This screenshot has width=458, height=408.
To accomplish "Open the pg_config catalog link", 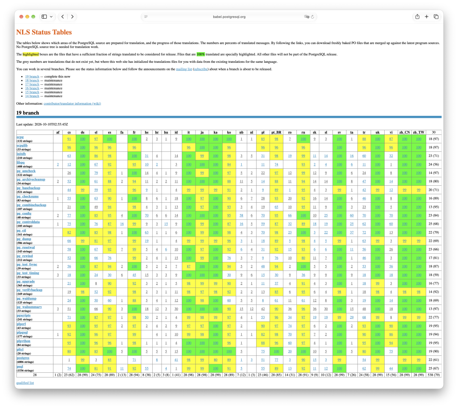I will click(24, 213).
